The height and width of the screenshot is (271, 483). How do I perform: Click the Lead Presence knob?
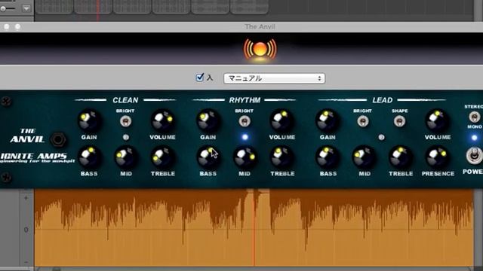point(438,157)
